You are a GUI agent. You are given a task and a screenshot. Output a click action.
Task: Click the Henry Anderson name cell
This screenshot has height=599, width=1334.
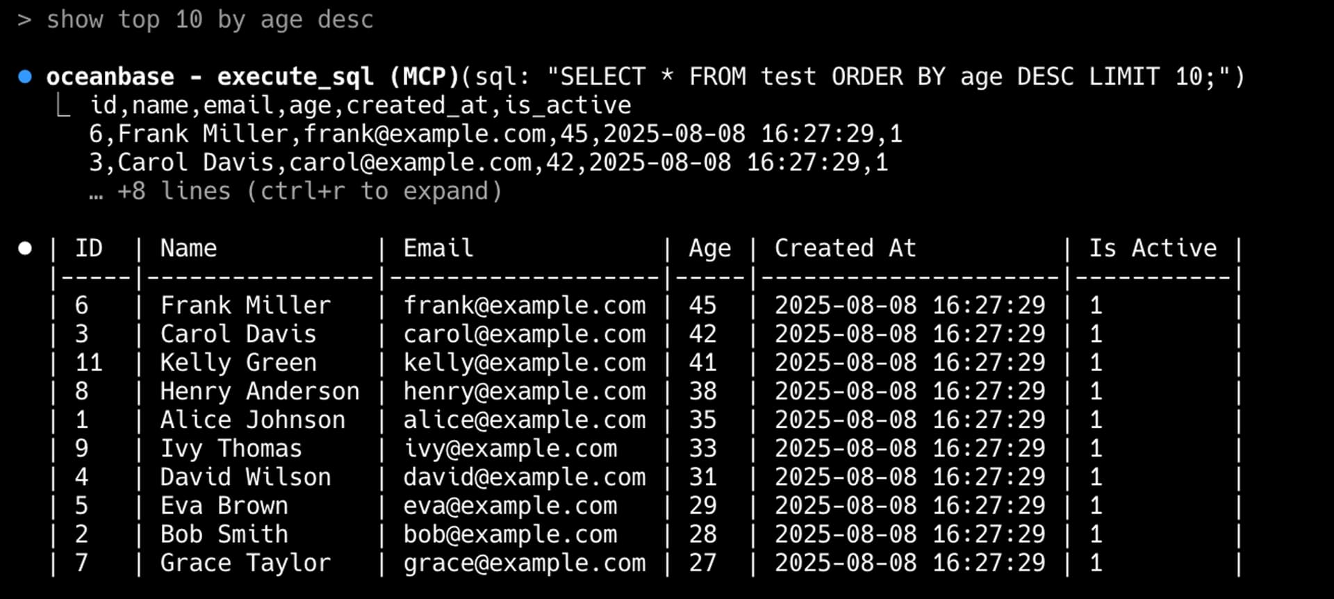pos(260,391)
